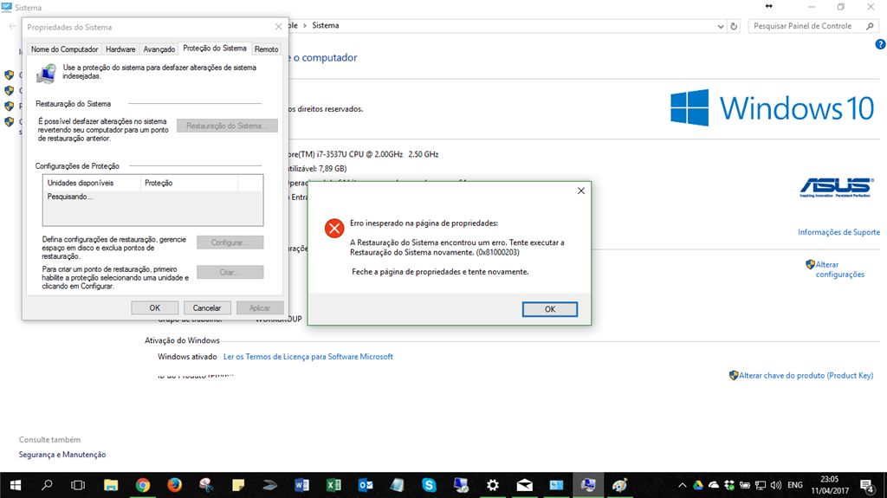This screenshot has height=498, width=887.
Task: Close the error dialog with the X
Action: point(581,191)
